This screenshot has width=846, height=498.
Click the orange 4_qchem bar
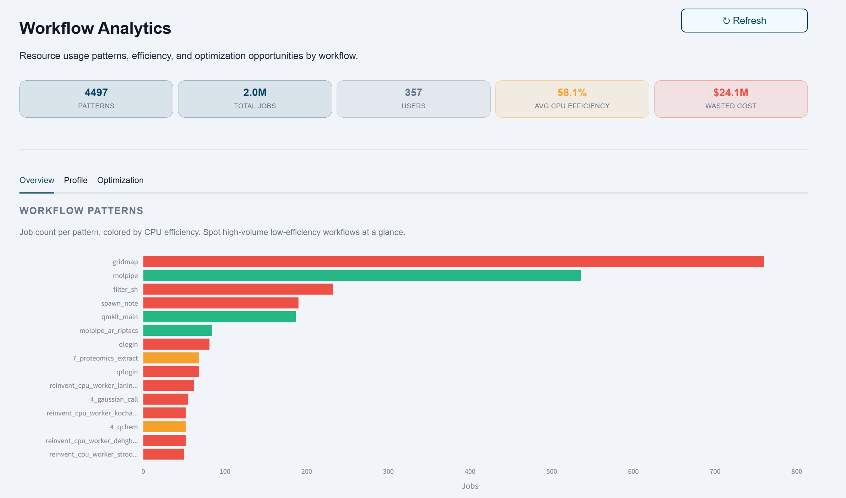(164, 427)
